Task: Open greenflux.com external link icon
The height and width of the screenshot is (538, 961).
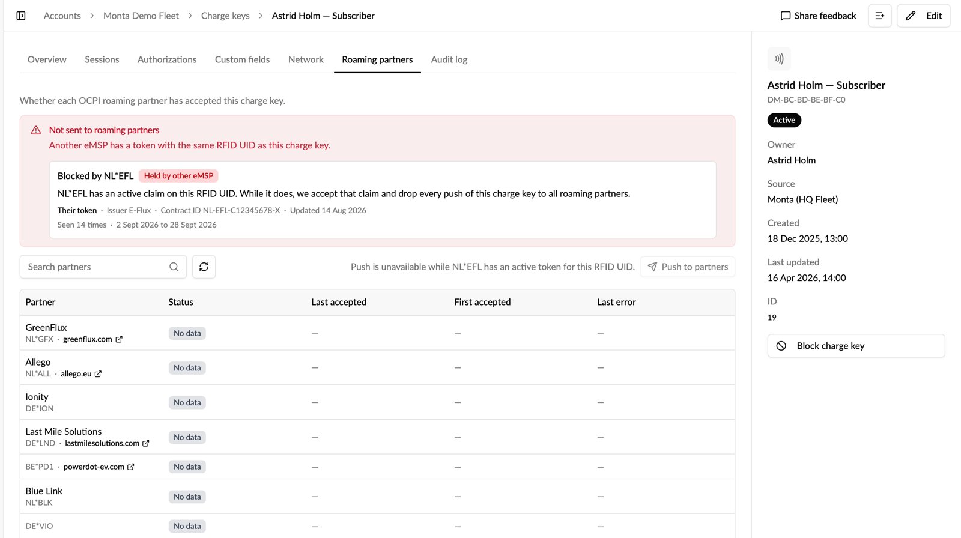Action: [x=119, y=339]
